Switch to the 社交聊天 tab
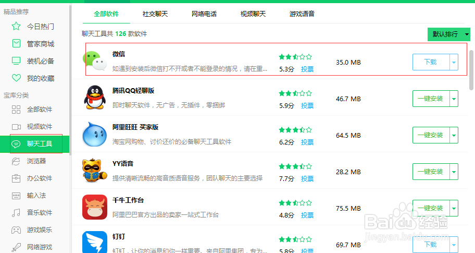Image resolution: width=475 pixels, height=253 pixels. point(155,14)
